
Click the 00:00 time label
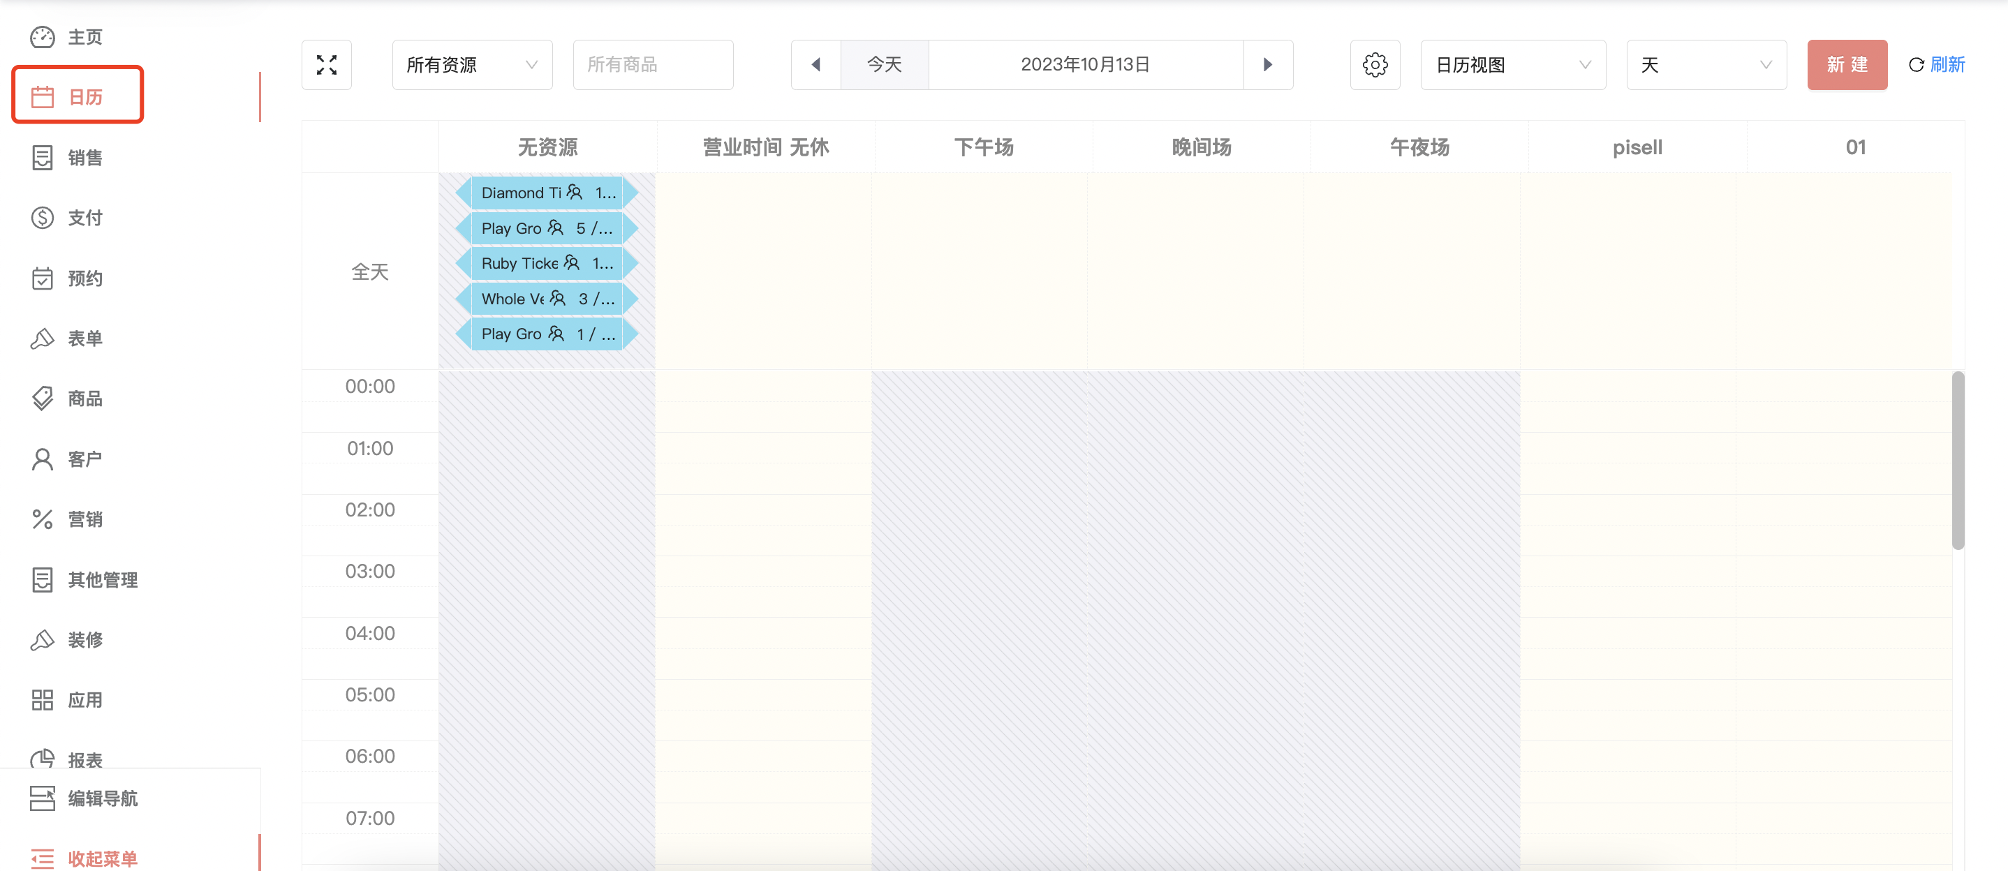tap(370, 387)
